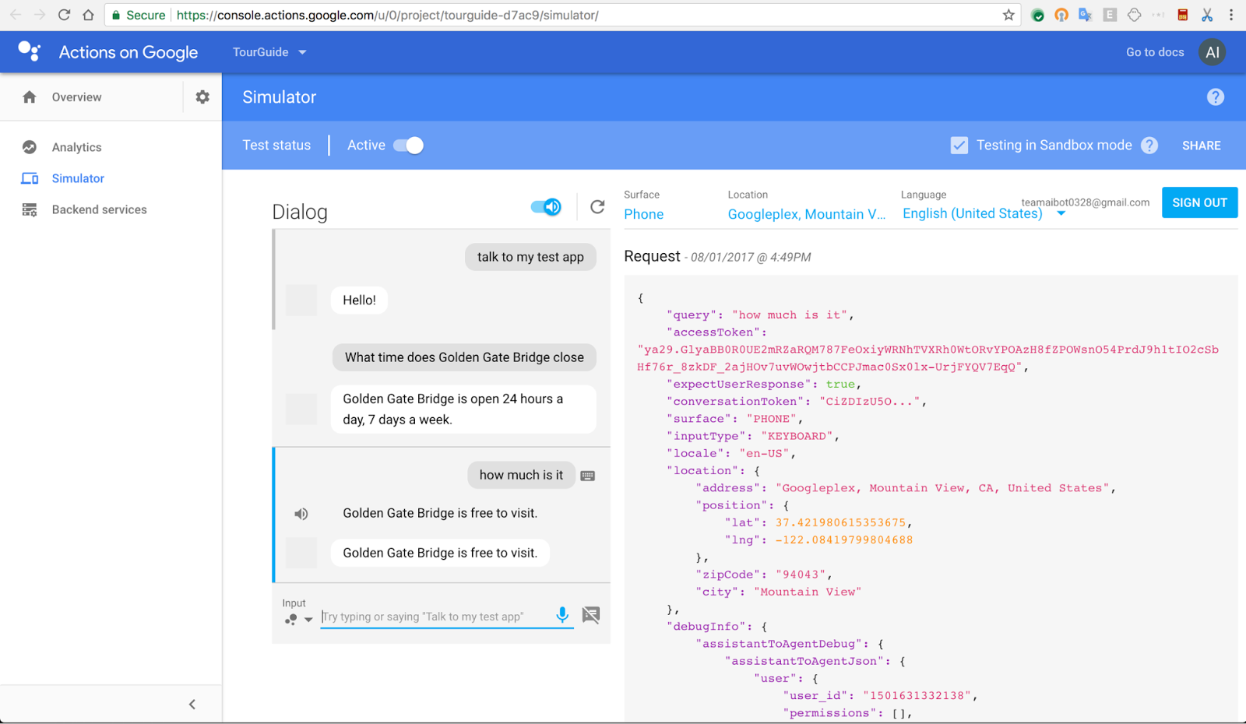Open the TourGuide project dropdown
The width and height of the screenshot is (1246, 724).
coord(269,52)
